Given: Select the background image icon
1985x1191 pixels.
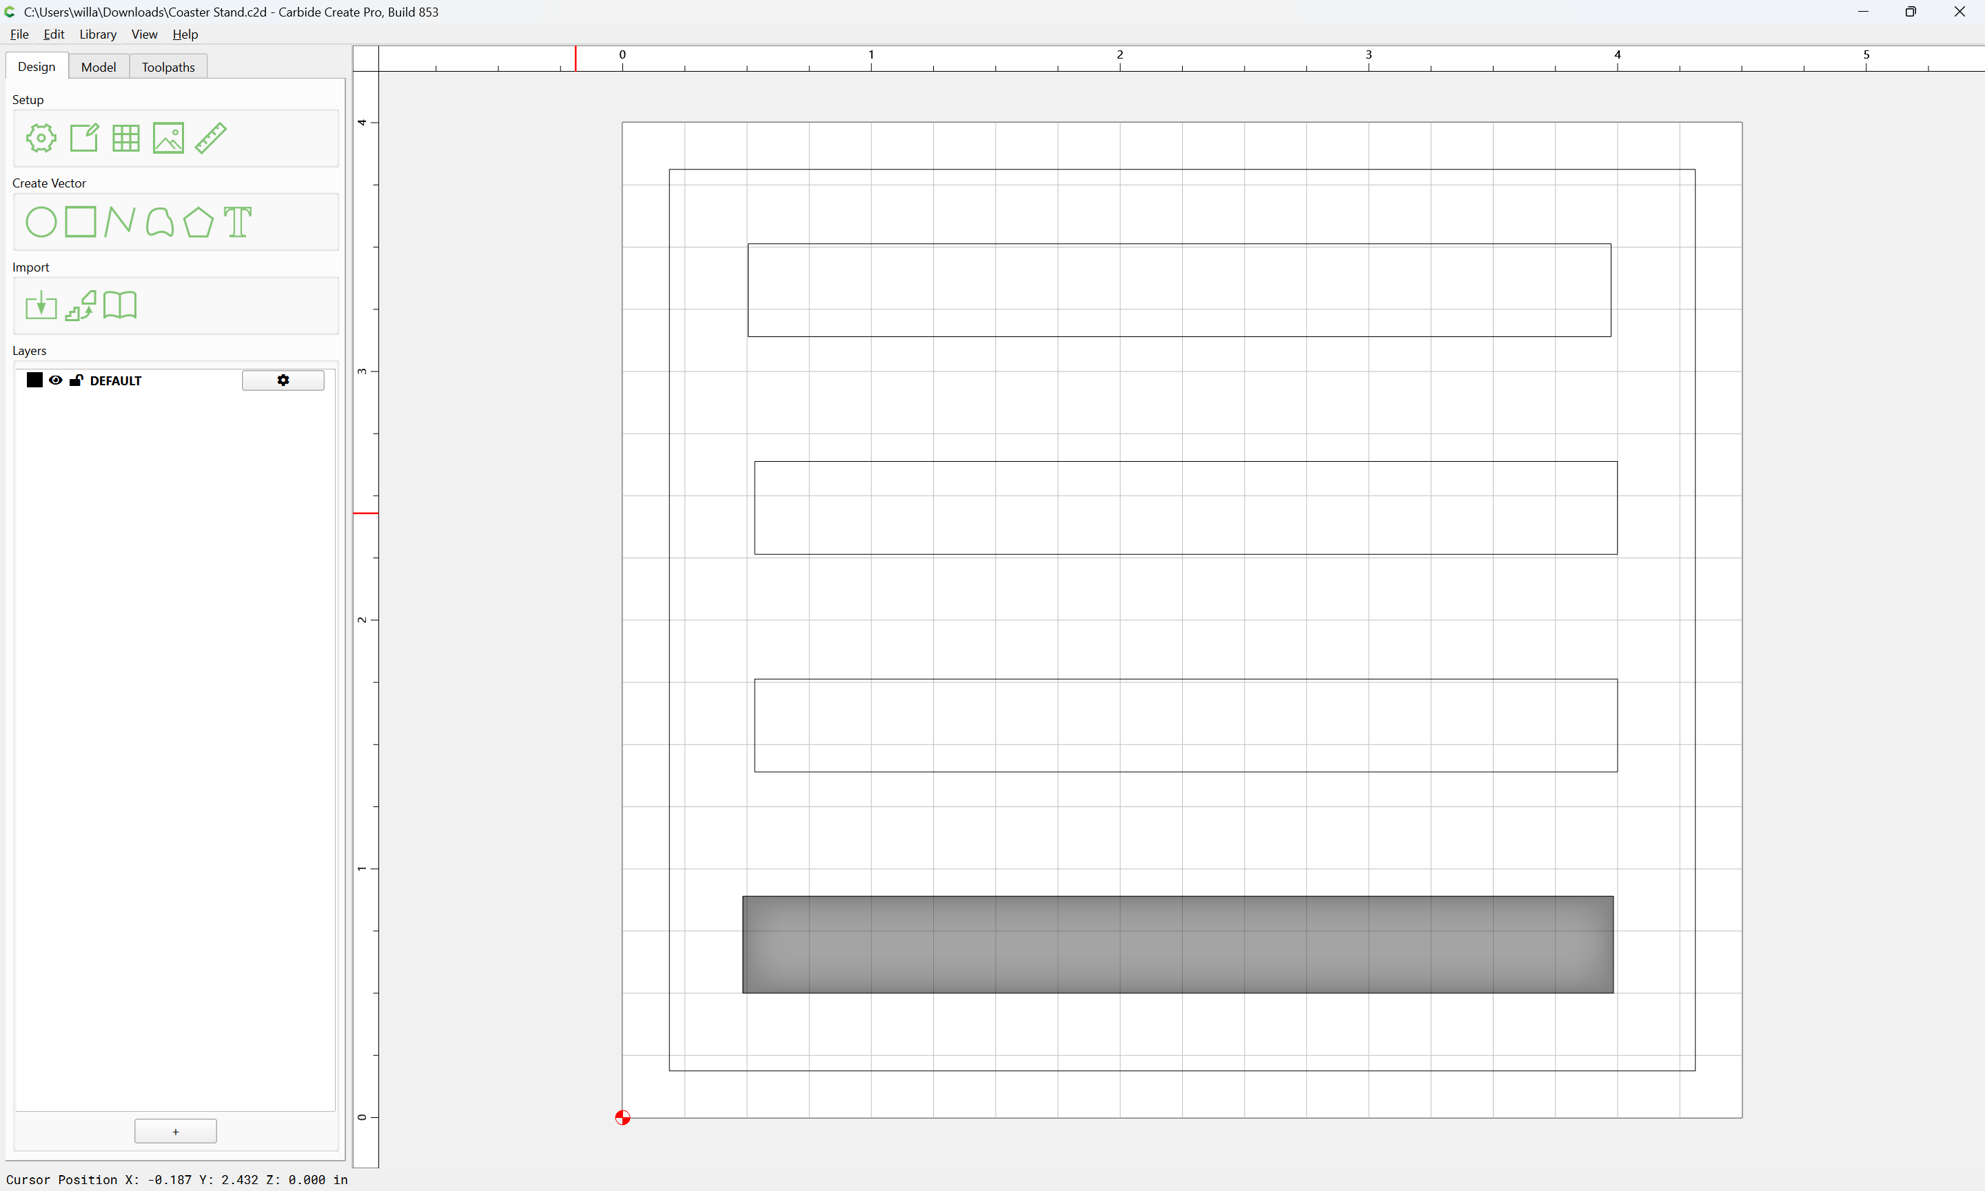Looking at the screenshot, I should point(168,138).
